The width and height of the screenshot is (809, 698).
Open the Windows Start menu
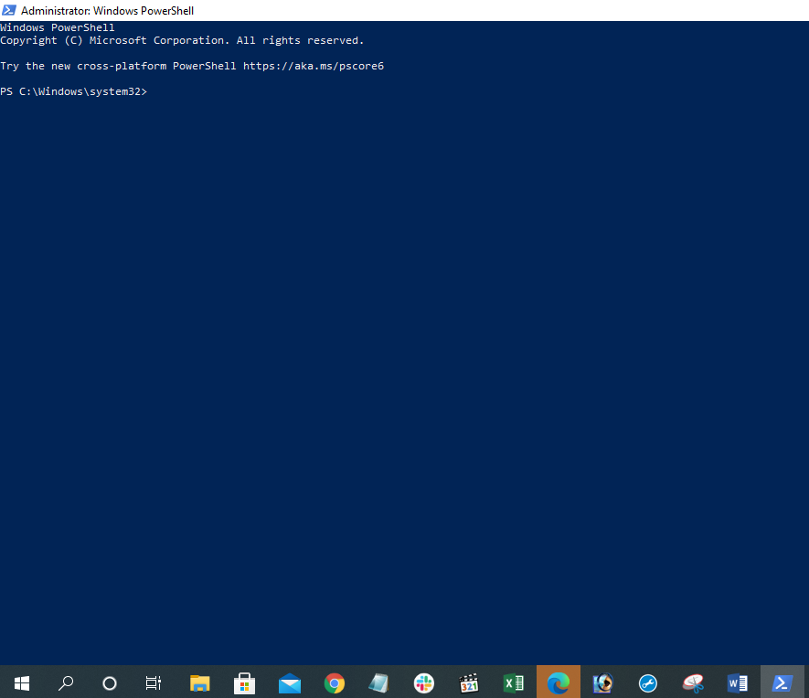(x=21, y=682)
